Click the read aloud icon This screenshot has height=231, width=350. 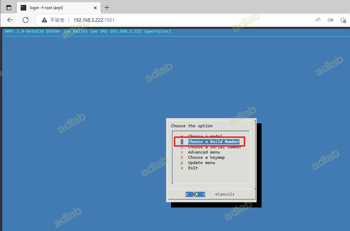[318, 20]
